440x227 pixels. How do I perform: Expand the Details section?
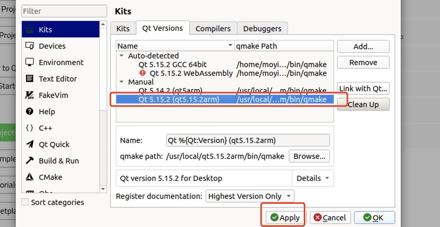pyautogui.click(x=313, y=178)
